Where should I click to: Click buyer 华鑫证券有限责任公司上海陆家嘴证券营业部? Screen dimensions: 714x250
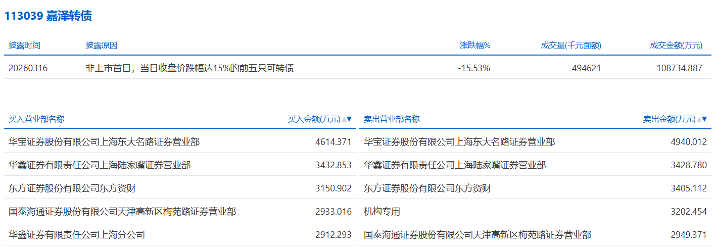pos(100,165)
